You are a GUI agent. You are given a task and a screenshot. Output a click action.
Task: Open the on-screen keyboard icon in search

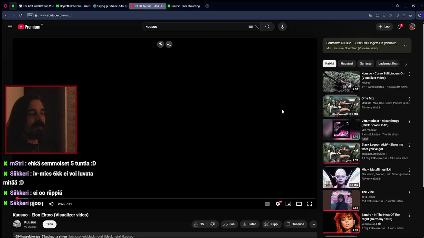[251, 27]
